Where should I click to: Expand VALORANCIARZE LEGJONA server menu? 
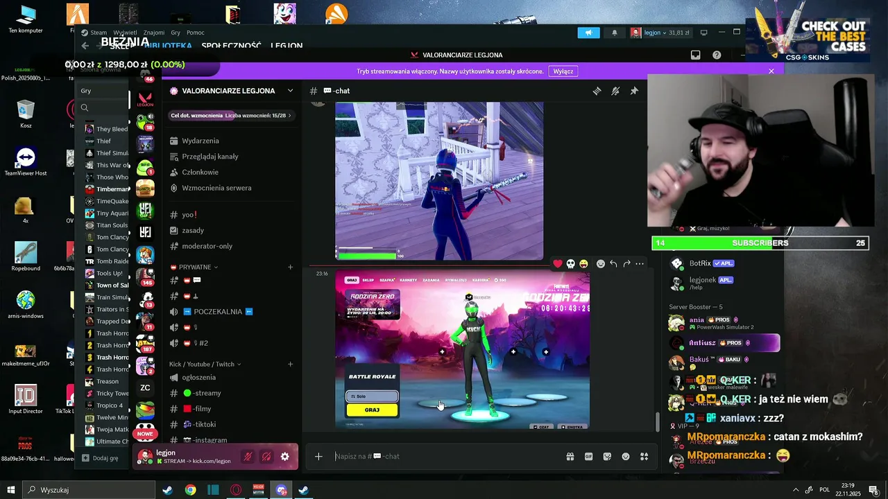(290, 91)
